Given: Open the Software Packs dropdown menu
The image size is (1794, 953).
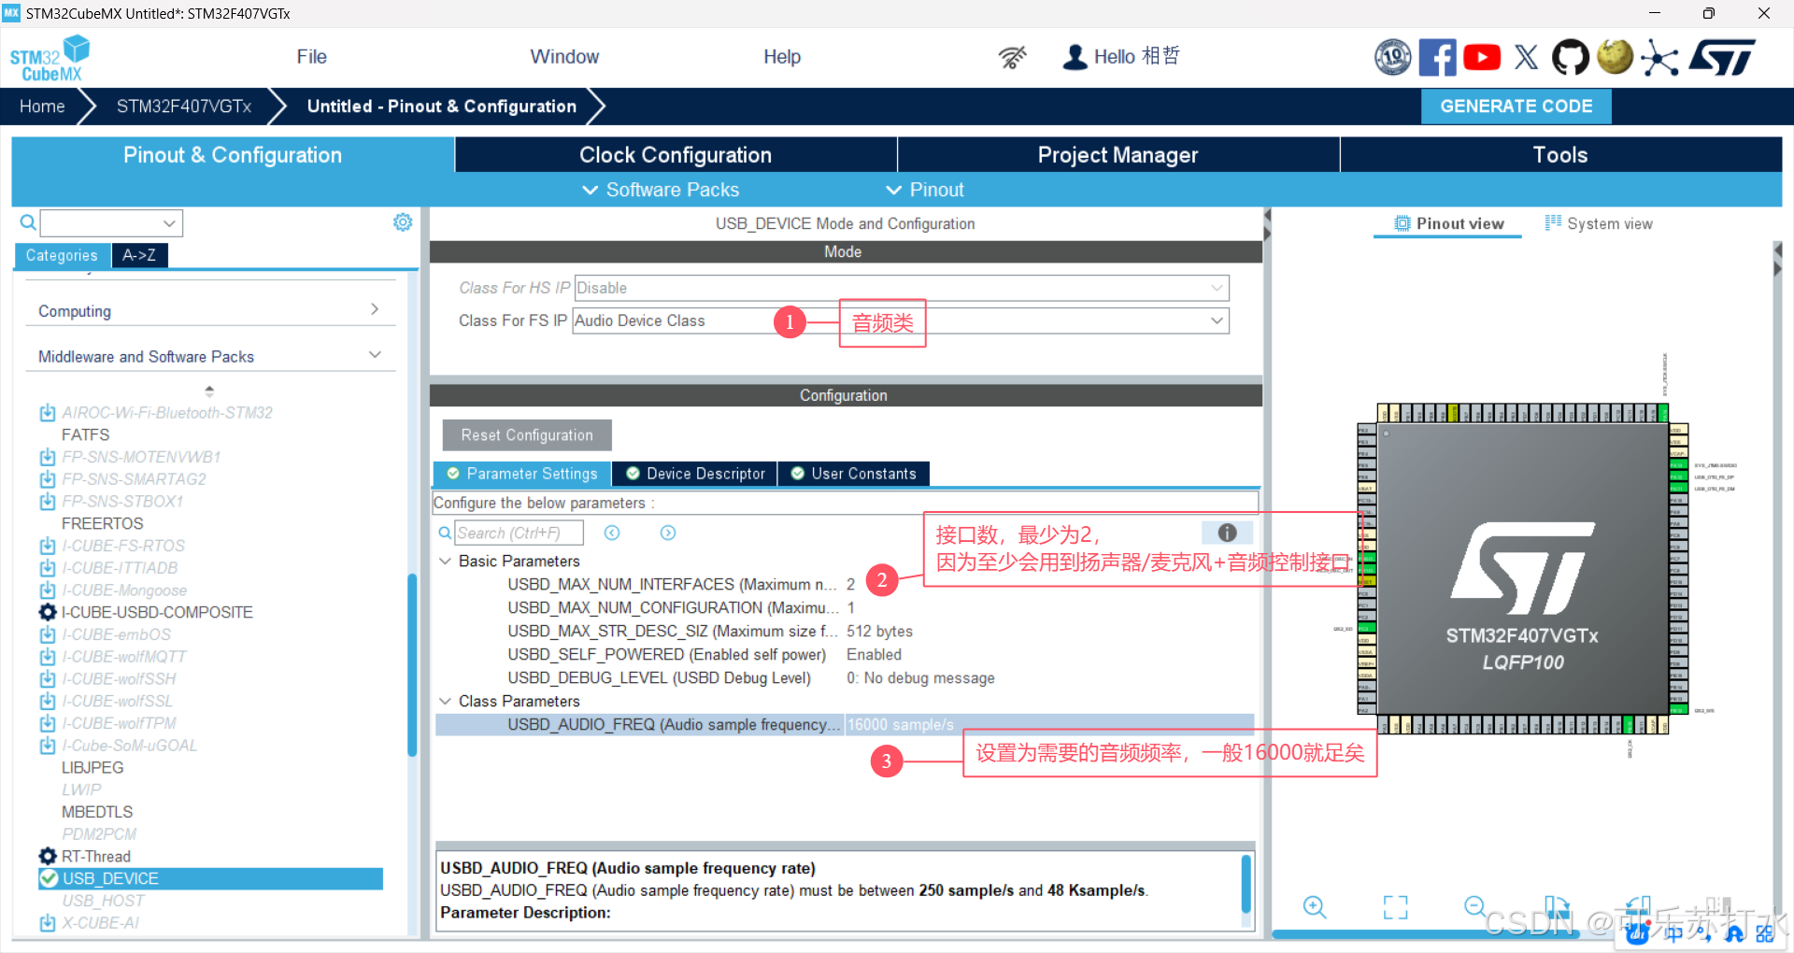Looking at the screenshot, I should (661, 190).
